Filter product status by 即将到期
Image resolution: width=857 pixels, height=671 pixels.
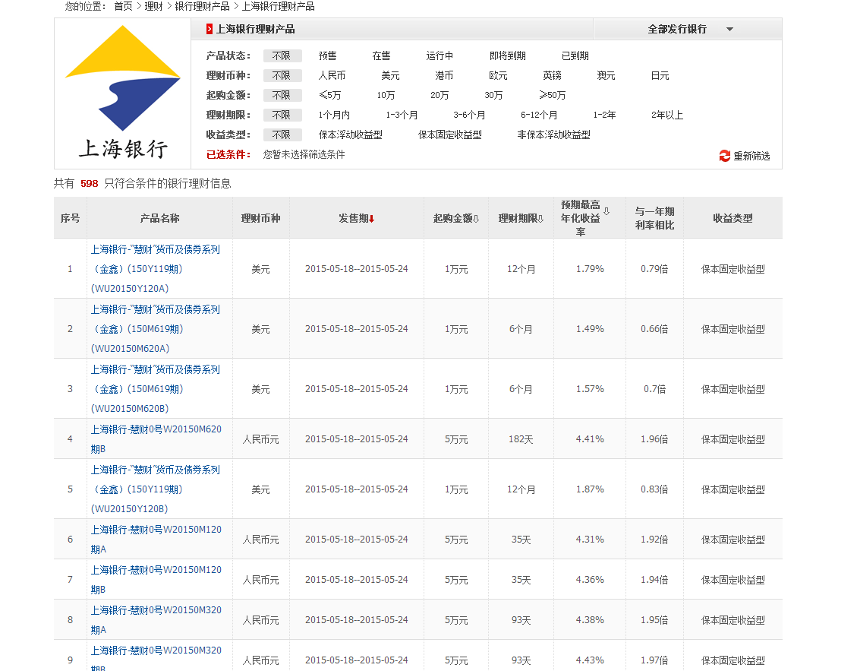(x=507, y=55)
